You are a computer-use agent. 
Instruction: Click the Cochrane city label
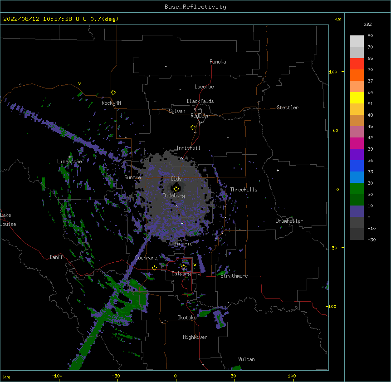[146, 258]
